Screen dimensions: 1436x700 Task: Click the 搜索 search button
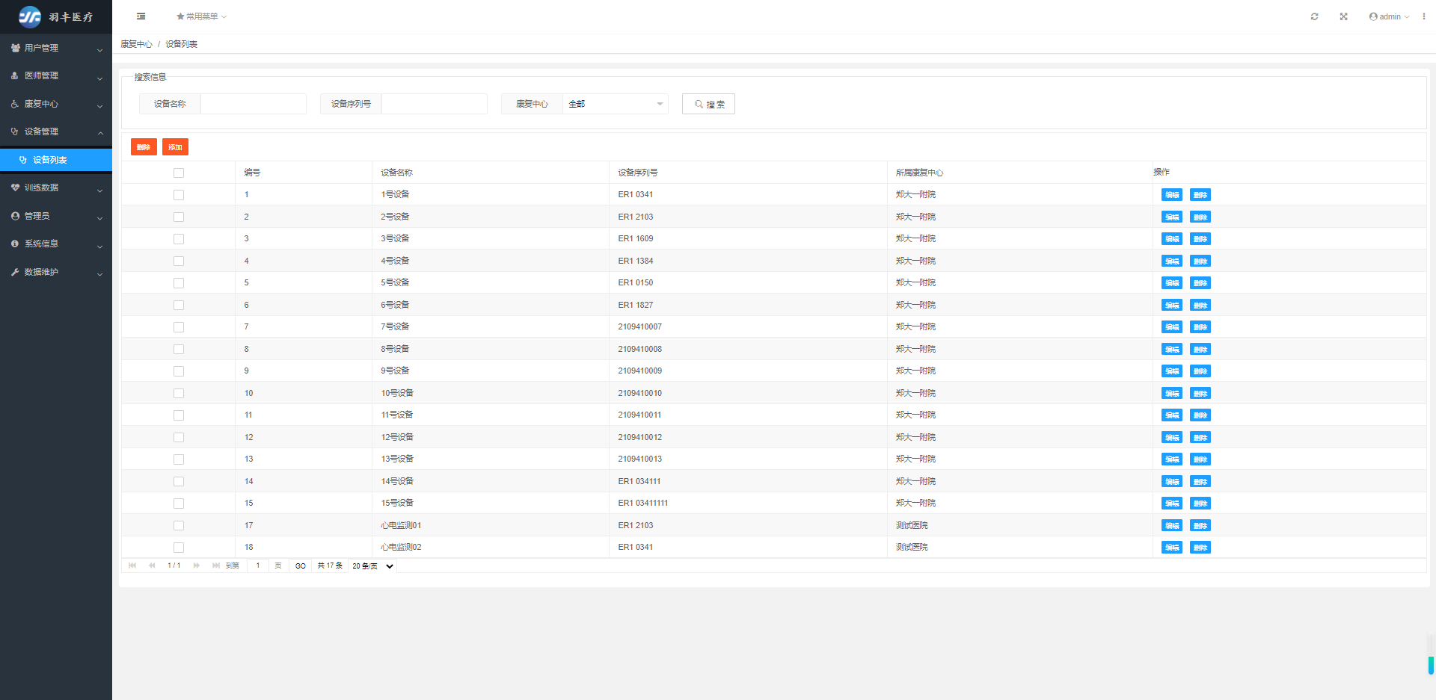[x=708, y=104]
